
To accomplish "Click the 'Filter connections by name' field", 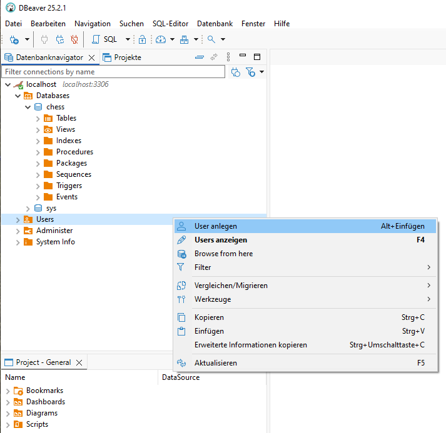I will coord(113,72).
